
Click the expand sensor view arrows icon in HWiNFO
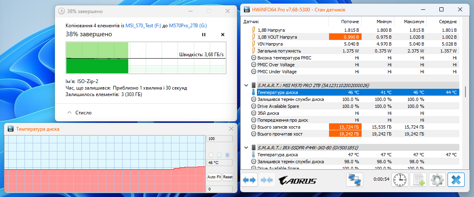point(249,180)
